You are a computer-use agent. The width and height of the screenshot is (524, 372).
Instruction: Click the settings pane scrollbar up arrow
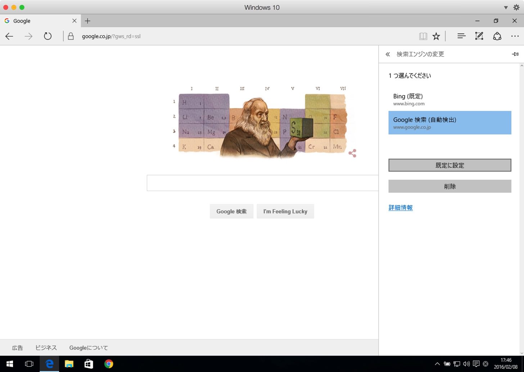point(521,66)
